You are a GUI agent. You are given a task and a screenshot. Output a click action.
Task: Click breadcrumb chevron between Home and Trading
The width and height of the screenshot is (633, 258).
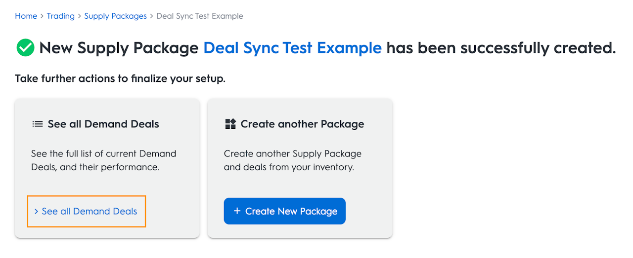(42, 16)
